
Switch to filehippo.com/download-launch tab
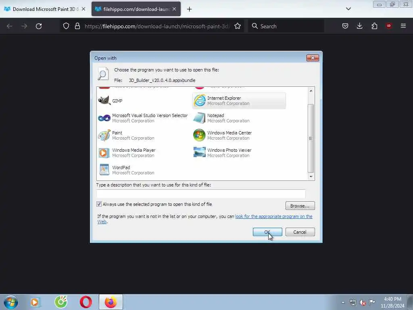[x=136, y=9]
